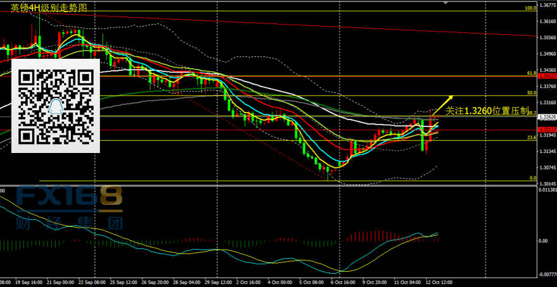Click the 关注1.3260位置压制 annotation text
This screenshot has height=287, width=557.
[486, 111]
